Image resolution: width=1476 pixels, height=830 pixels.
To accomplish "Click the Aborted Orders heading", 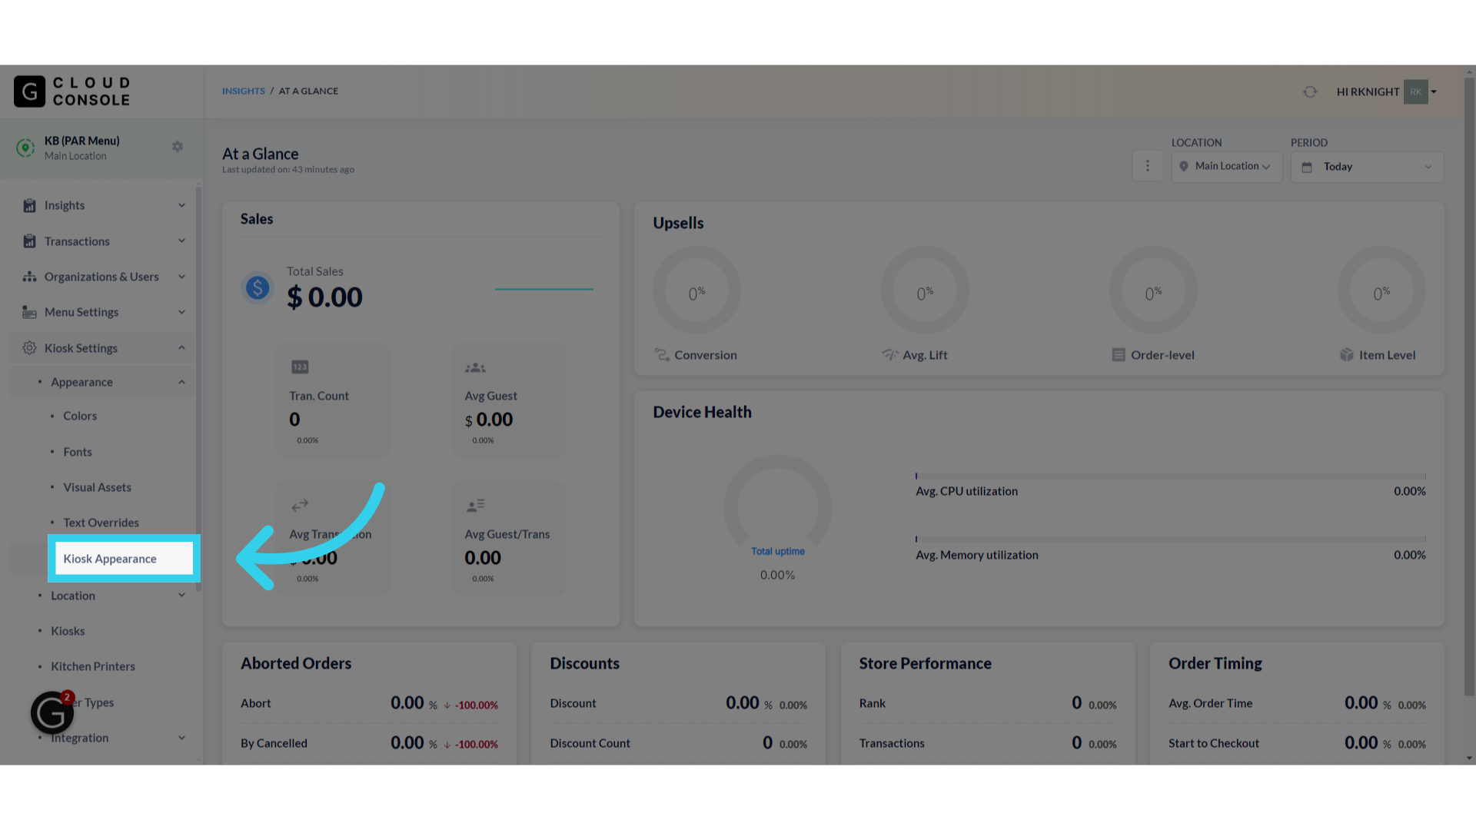I will [x=296, y=663].
